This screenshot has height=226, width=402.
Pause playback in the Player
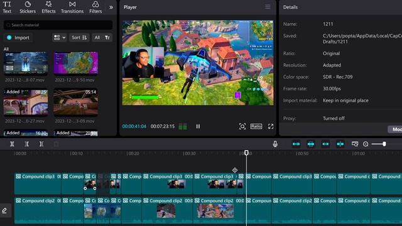198,126
